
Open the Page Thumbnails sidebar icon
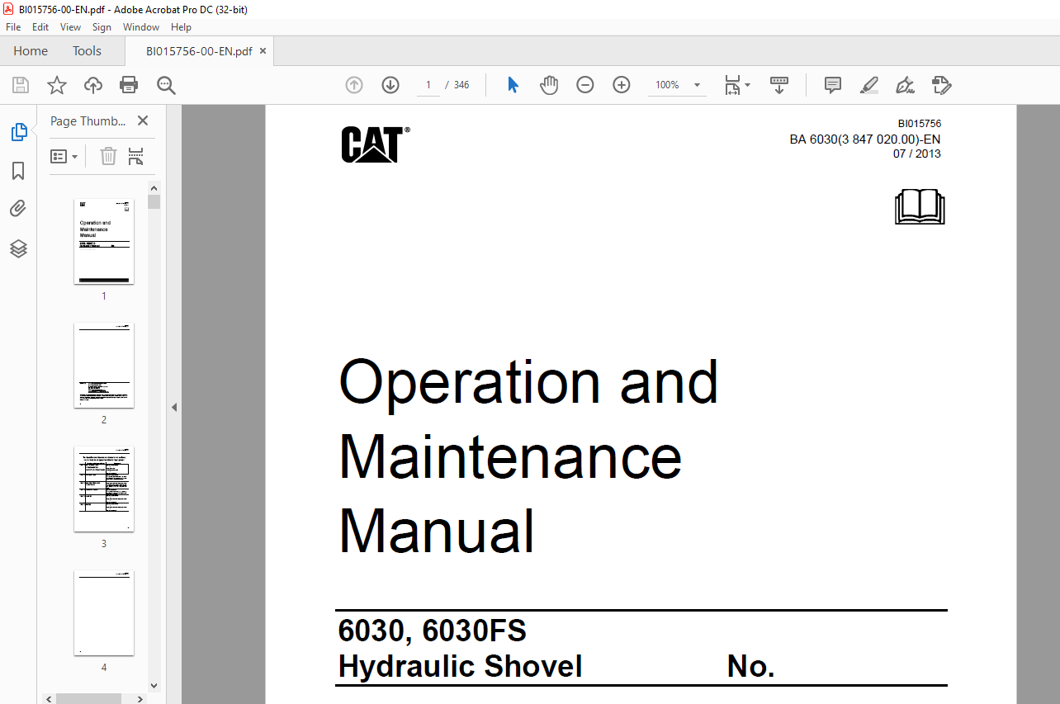point(18,131)
